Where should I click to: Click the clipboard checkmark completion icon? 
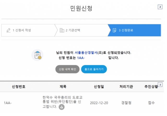pos(37,55)
